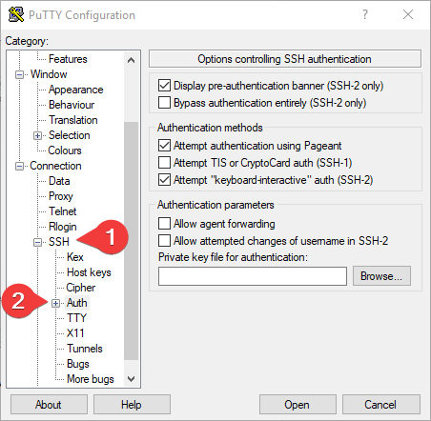The image size is (431, 421).
Task: Click the category tree scroll down arrow
Action: tap(131, 378)
